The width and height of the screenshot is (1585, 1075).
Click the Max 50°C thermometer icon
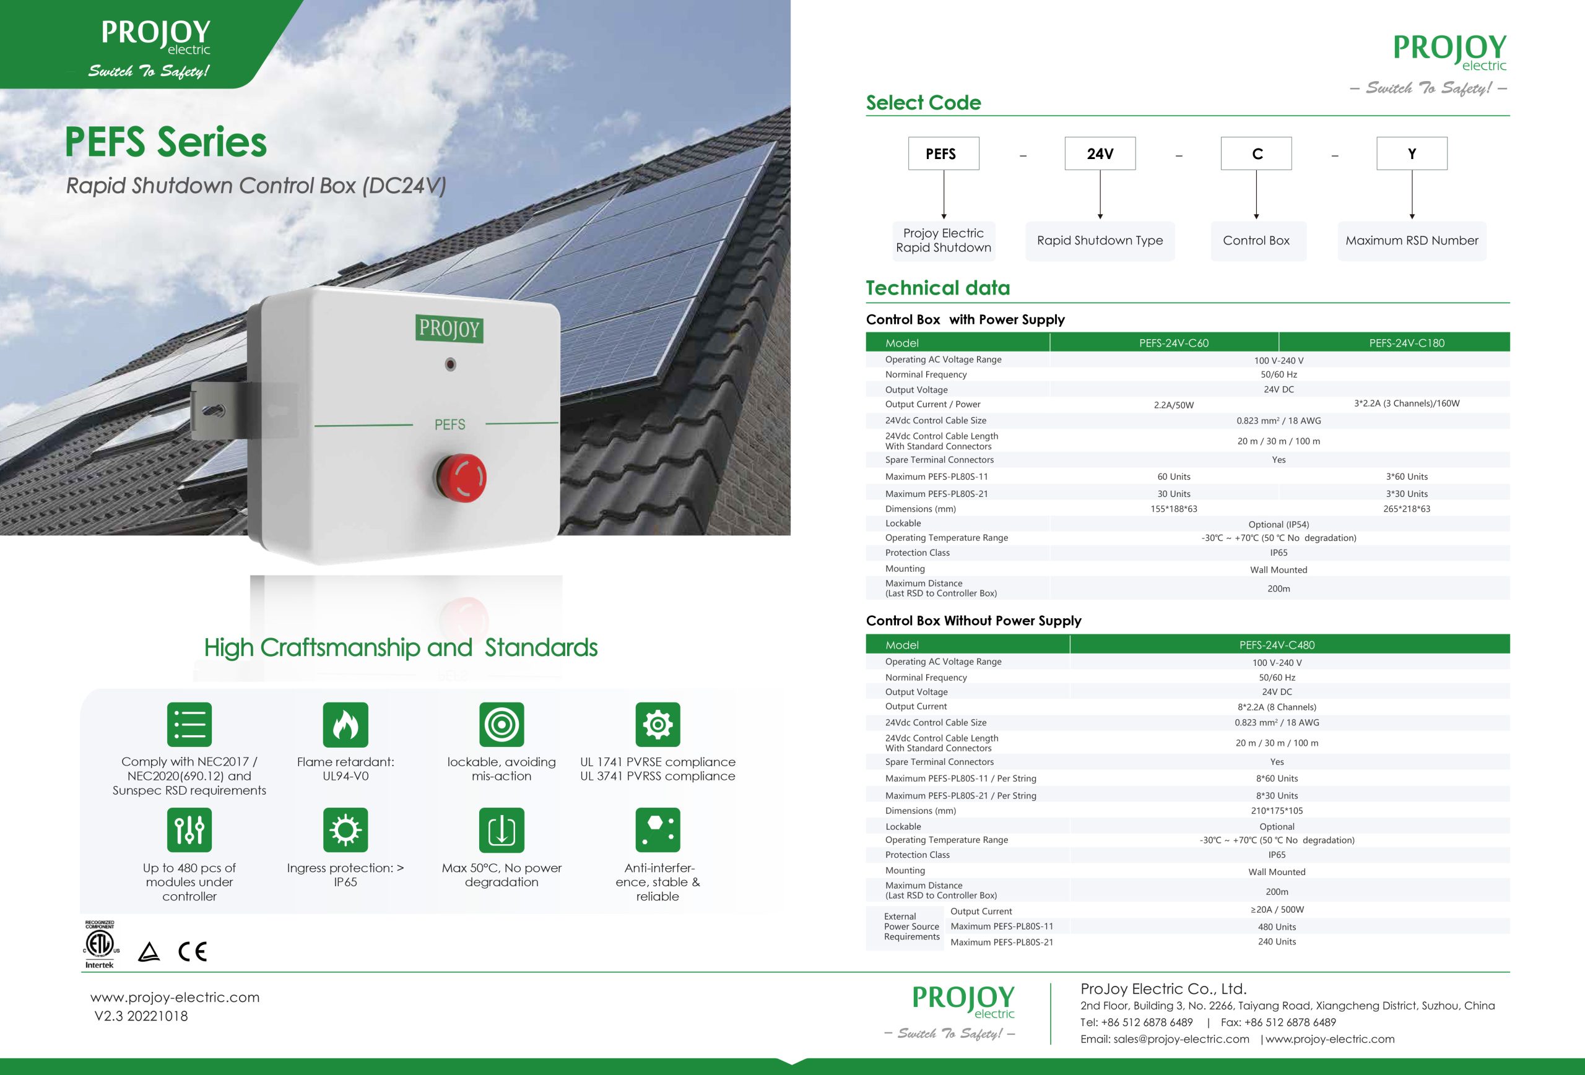pos(502,829)
